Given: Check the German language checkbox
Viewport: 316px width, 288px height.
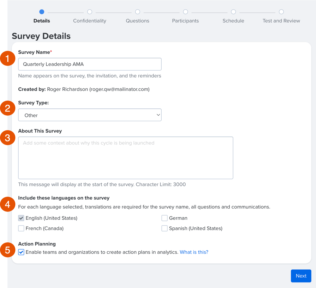Looking at the screenshot, I should (164, 218).
